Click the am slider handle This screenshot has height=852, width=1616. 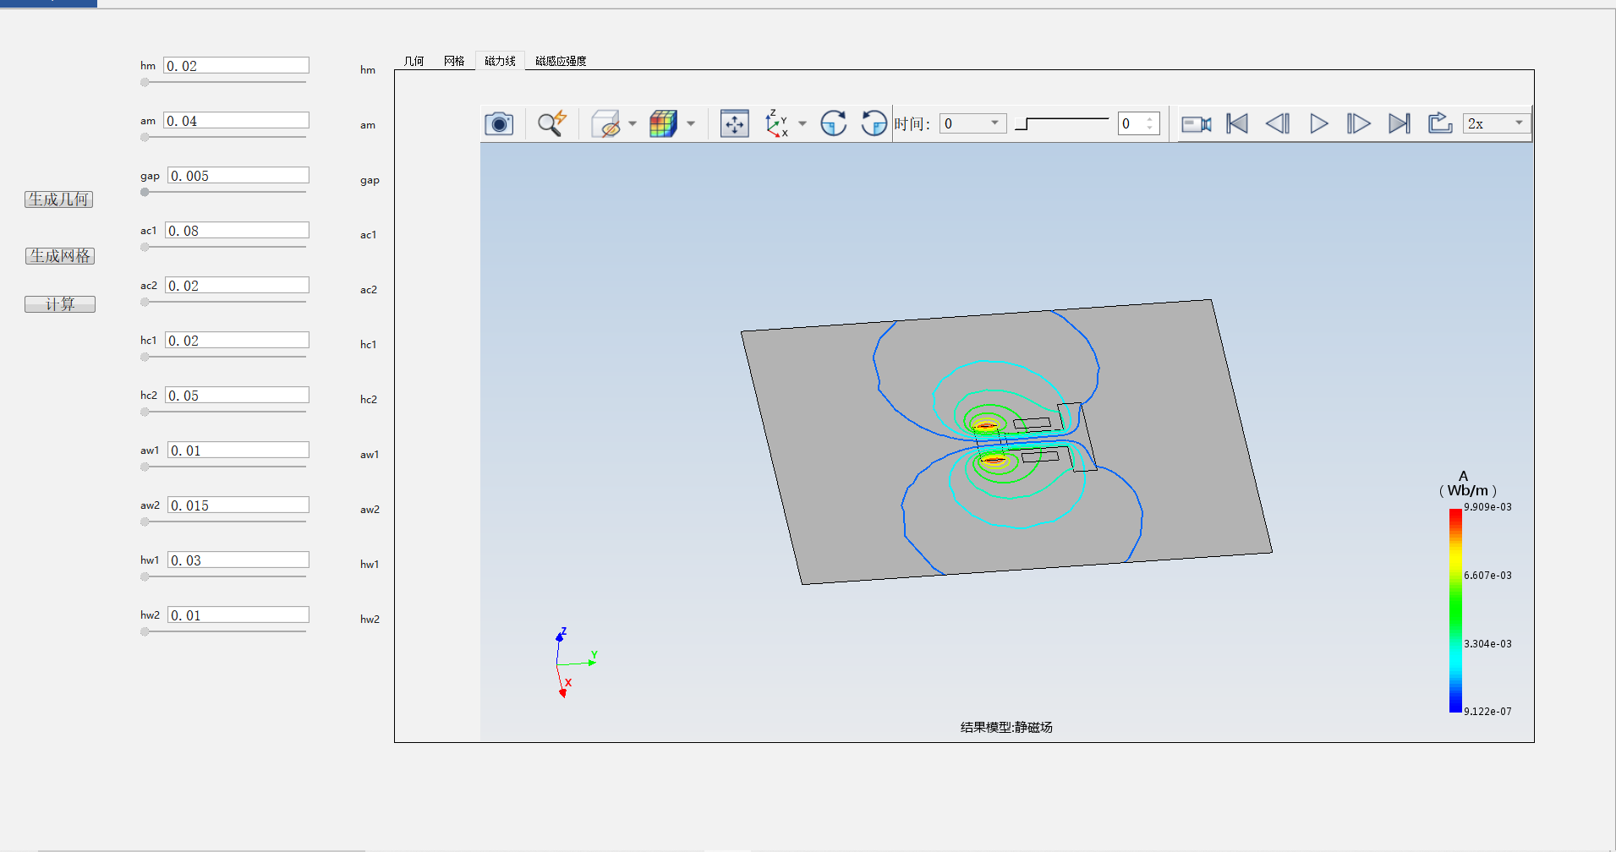(145, 137)
